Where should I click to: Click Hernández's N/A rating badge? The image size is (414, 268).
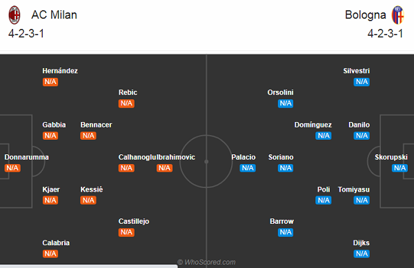50,82
